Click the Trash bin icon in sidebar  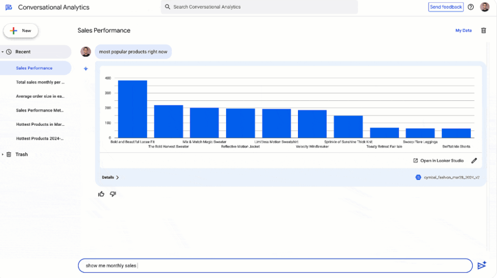[x=9, y=154]
